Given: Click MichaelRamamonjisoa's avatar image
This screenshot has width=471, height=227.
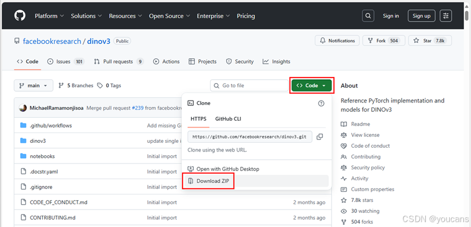Looking at the screenshot, I should [23, 108].
